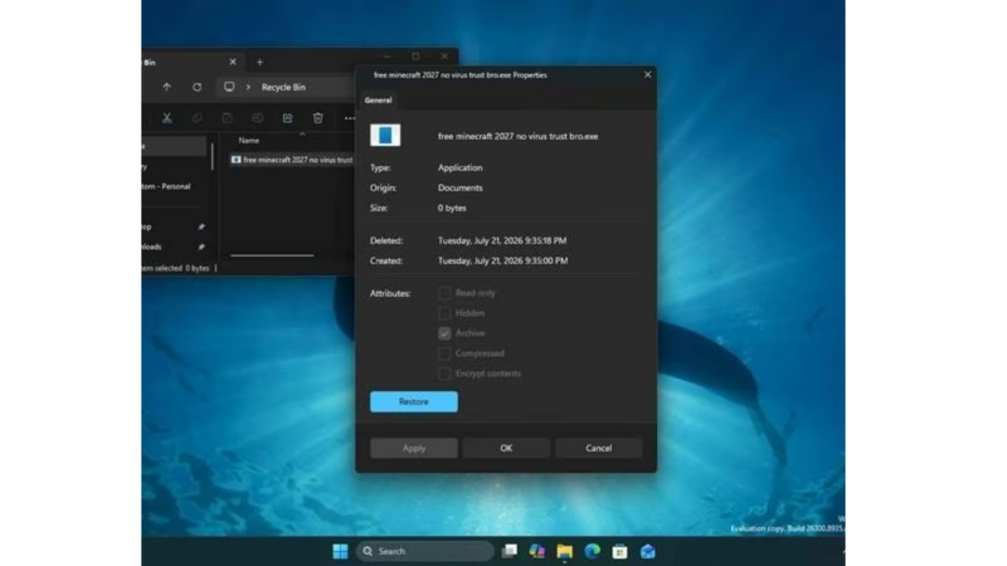Launch Copilot from the taskbar
The height and width of the screenshot is (566, 1007).
(537, 551)
